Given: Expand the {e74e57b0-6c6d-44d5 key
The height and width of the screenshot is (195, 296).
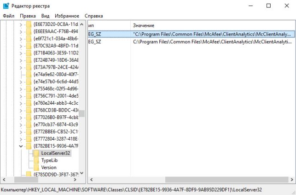Looking at the screenshot, I should pyautogui.click(x=21, y=82).
